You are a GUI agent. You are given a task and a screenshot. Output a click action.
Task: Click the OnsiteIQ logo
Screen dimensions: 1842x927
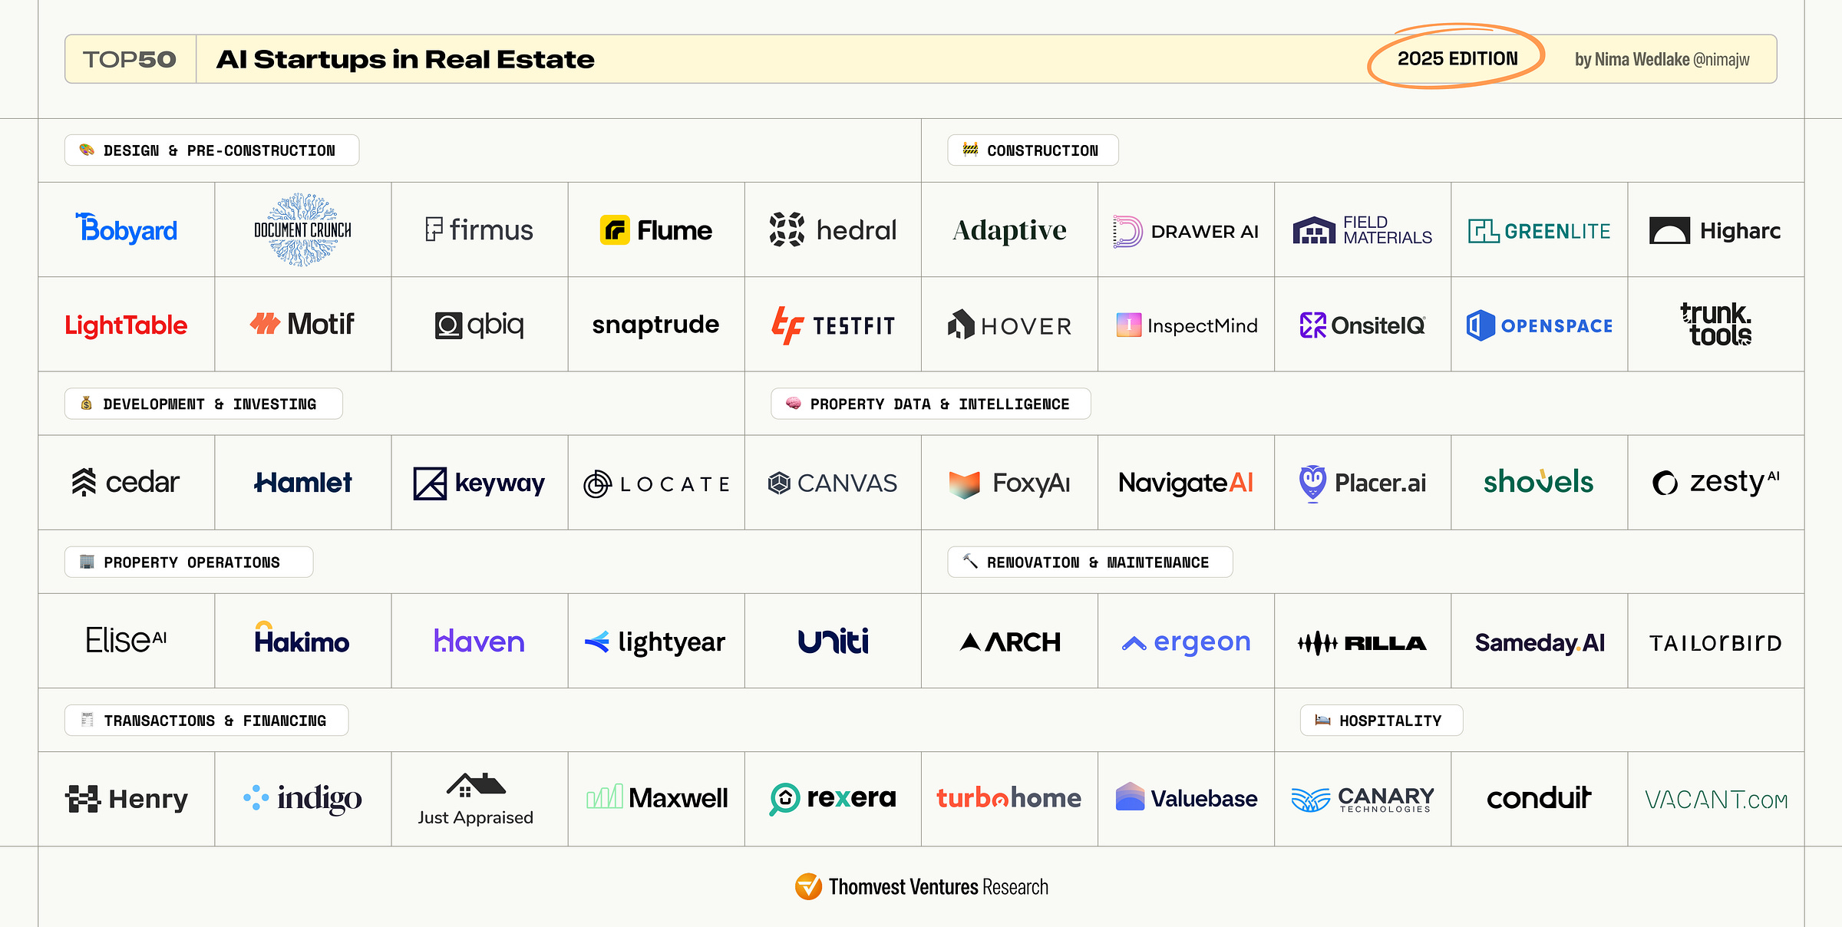coord(1362,325)
